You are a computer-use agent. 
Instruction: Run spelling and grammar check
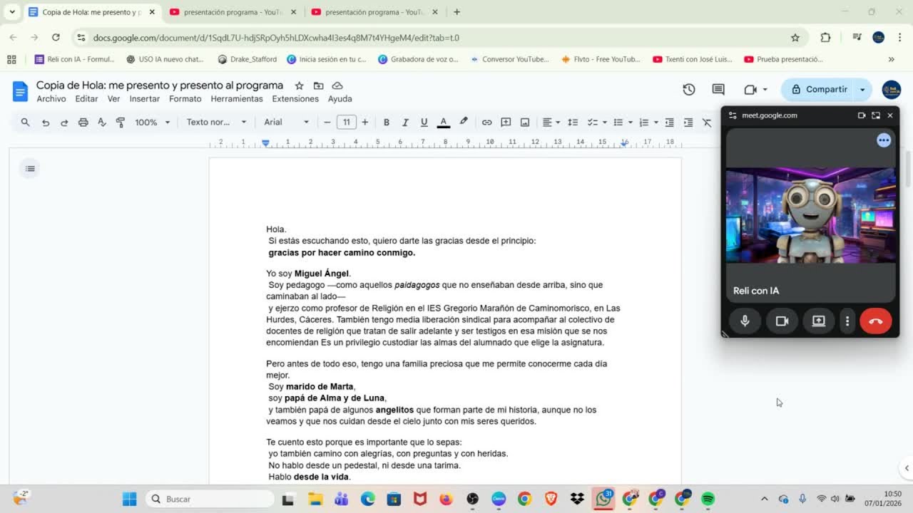101,123
